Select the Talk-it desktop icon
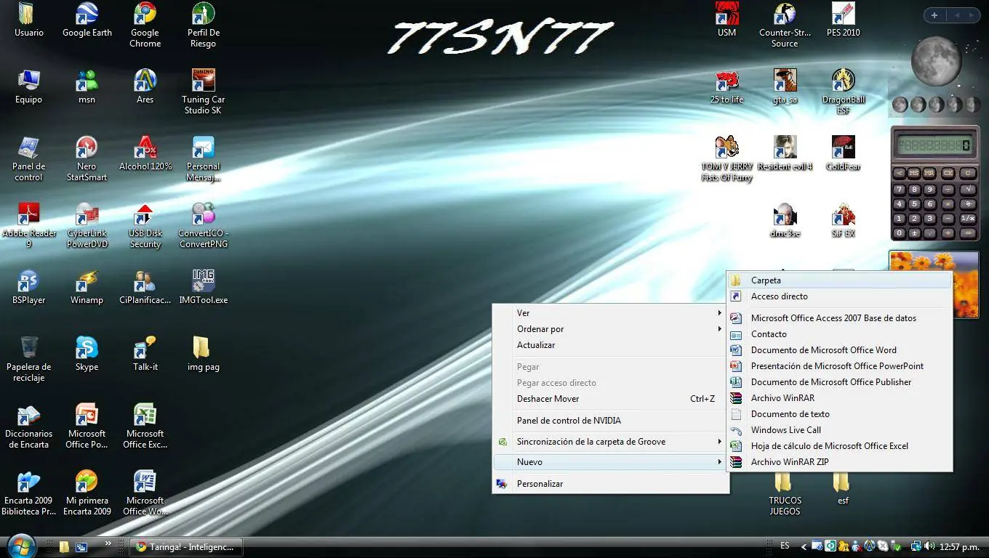 [x=145, y=354]
